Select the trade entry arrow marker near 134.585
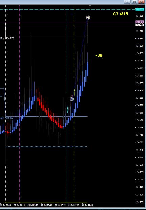The image size is (146, 210). click(x=72, y=99)
